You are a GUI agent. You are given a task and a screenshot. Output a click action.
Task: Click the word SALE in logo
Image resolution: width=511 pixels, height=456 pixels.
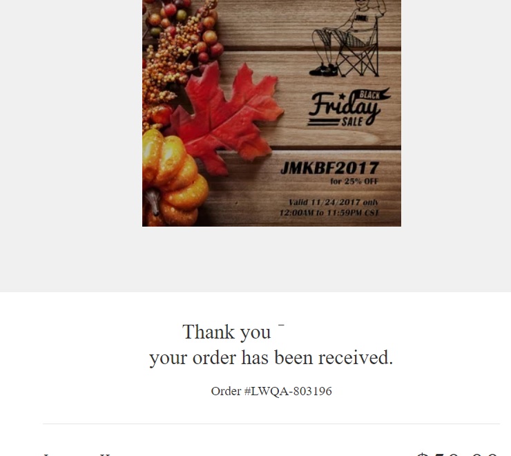point(352,122)
